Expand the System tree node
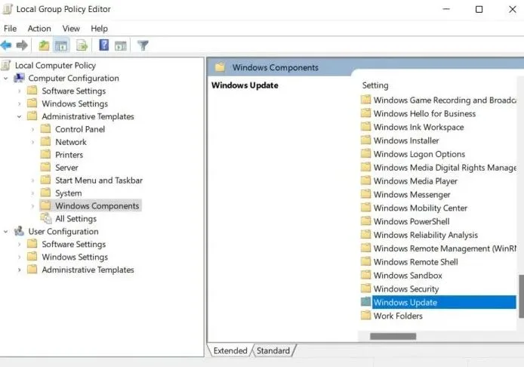524x367 pixels. (32, 193)
